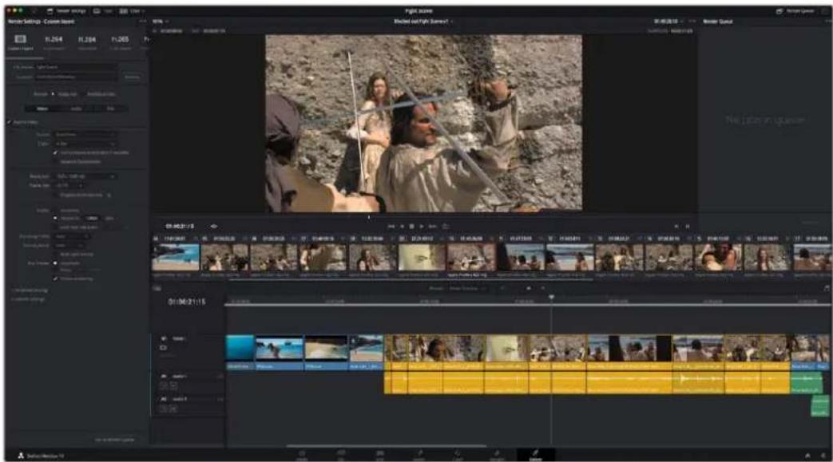Open the Media page from bottom navigation

(x=302, y=455)
